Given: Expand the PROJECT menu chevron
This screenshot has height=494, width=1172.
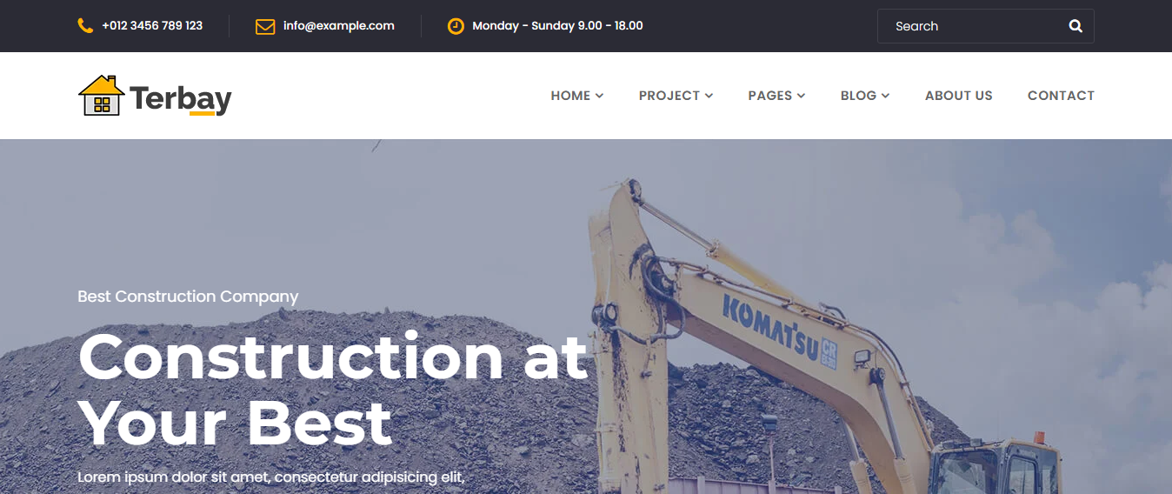Looking at the screenshot, I should point(709,96).
